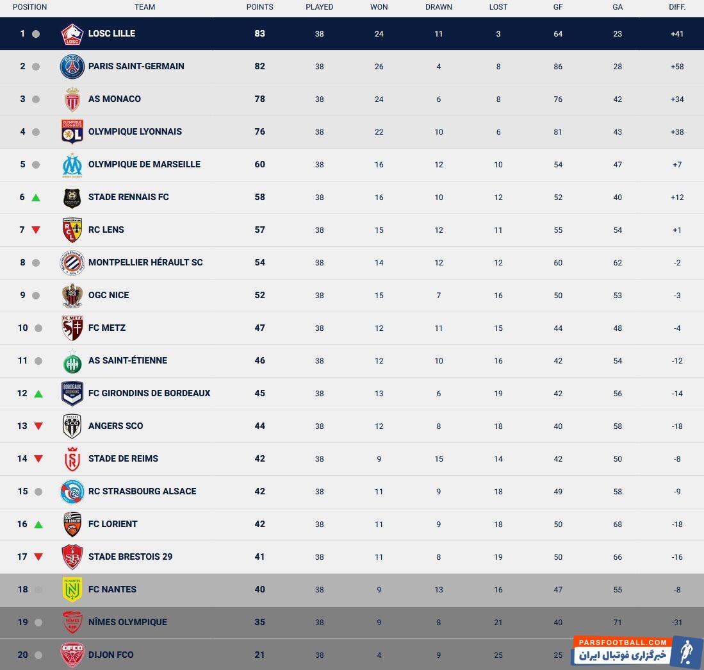This screenshot has width=704, height=670.
Task: Open the Olympique Lyonnais logo
Action: point(72,132)
